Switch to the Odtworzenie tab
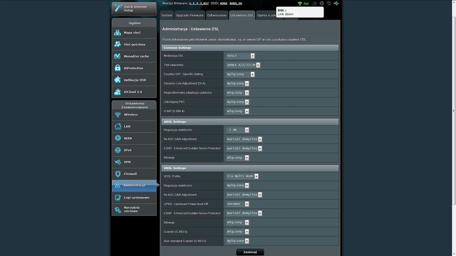The image size is (456, 256). click(x=217, y=15)
